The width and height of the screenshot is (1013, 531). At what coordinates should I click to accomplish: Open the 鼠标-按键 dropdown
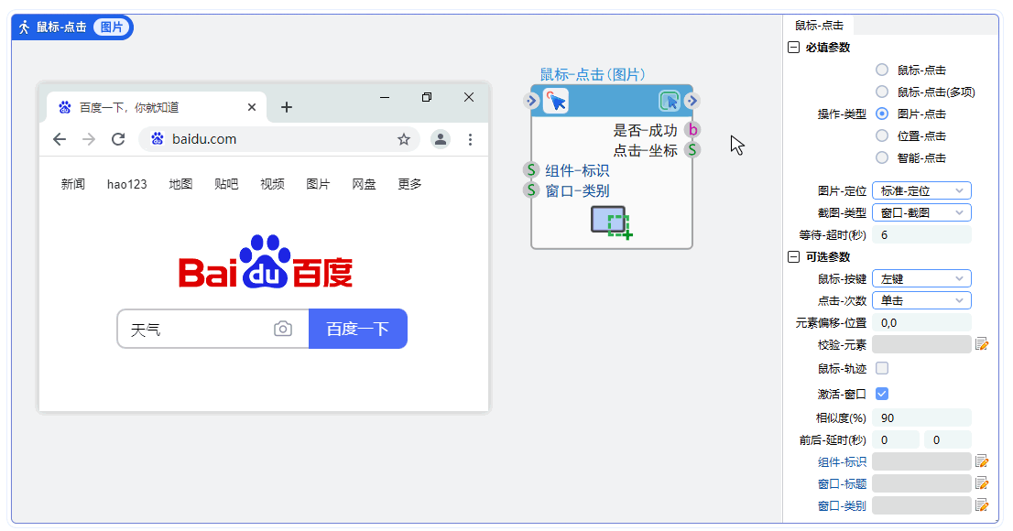point(921,277)
